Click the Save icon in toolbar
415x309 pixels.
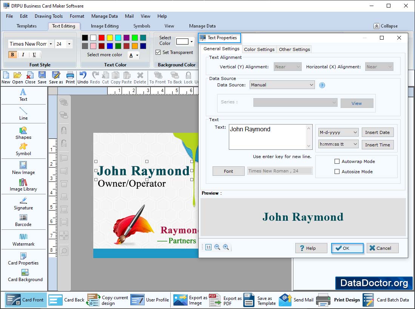[x=42, y=78]
